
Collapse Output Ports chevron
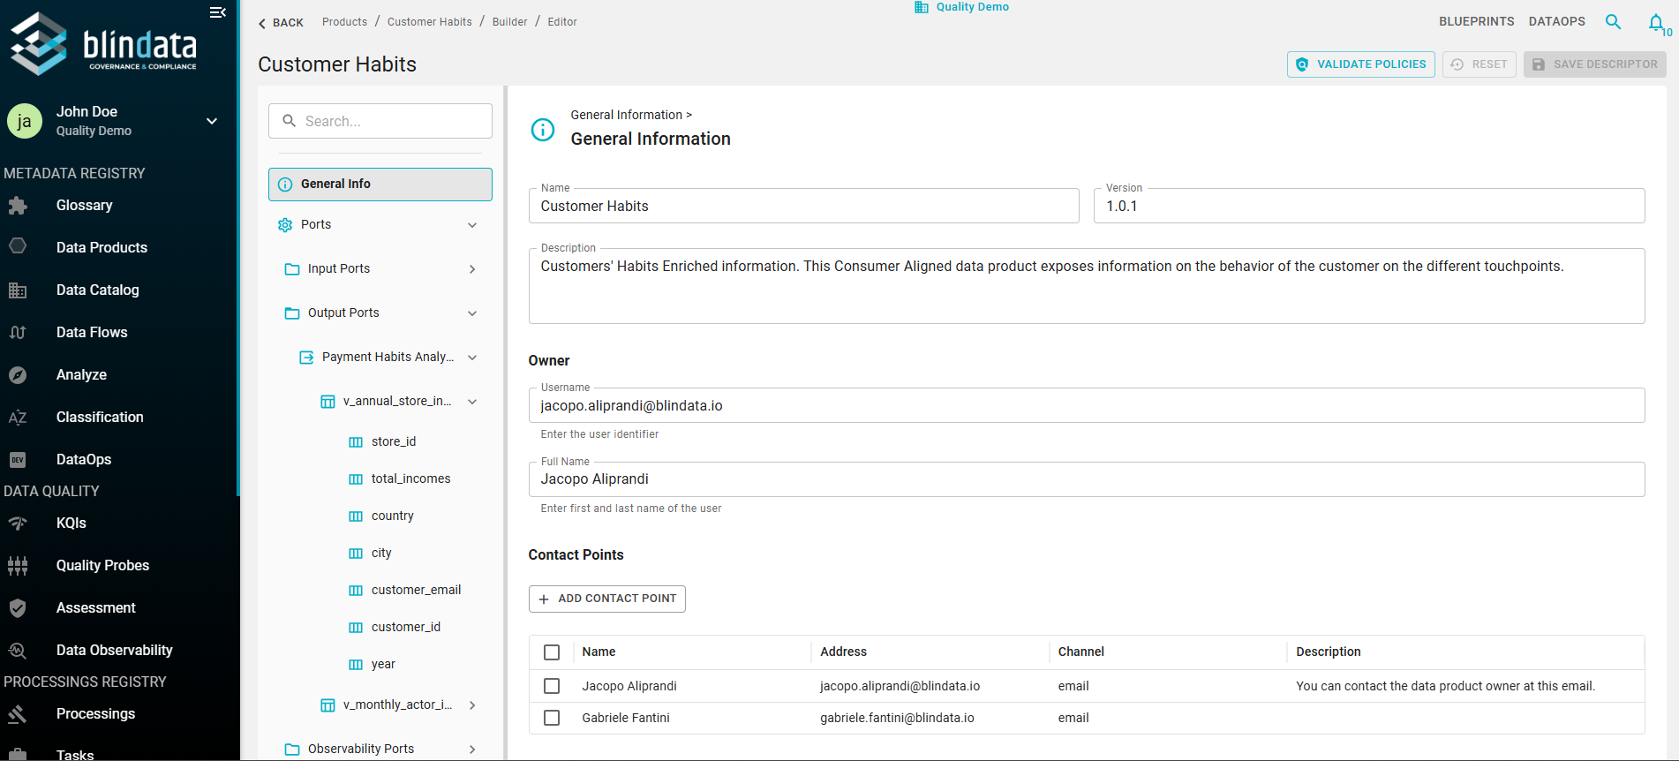point(472,313)
